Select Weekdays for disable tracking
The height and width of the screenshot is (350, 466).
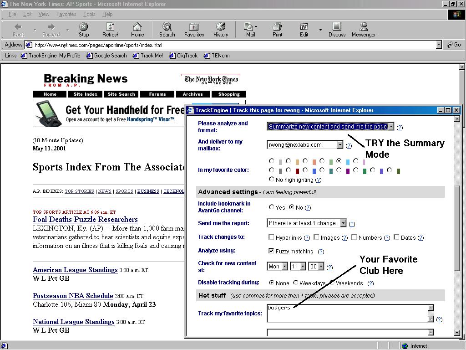point(296,283)
